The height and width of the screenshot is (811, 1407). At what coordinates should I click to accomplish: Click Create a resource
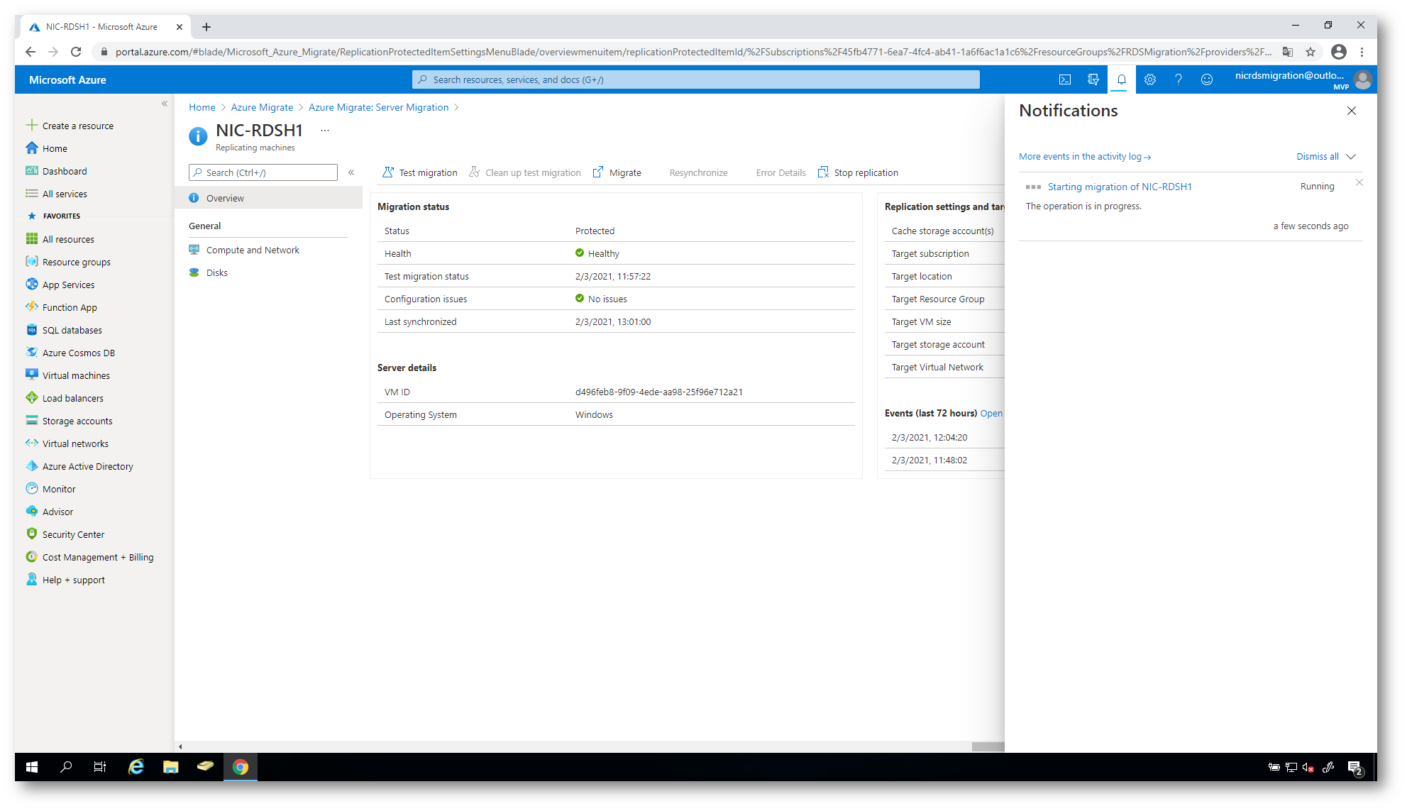[70, 126]
